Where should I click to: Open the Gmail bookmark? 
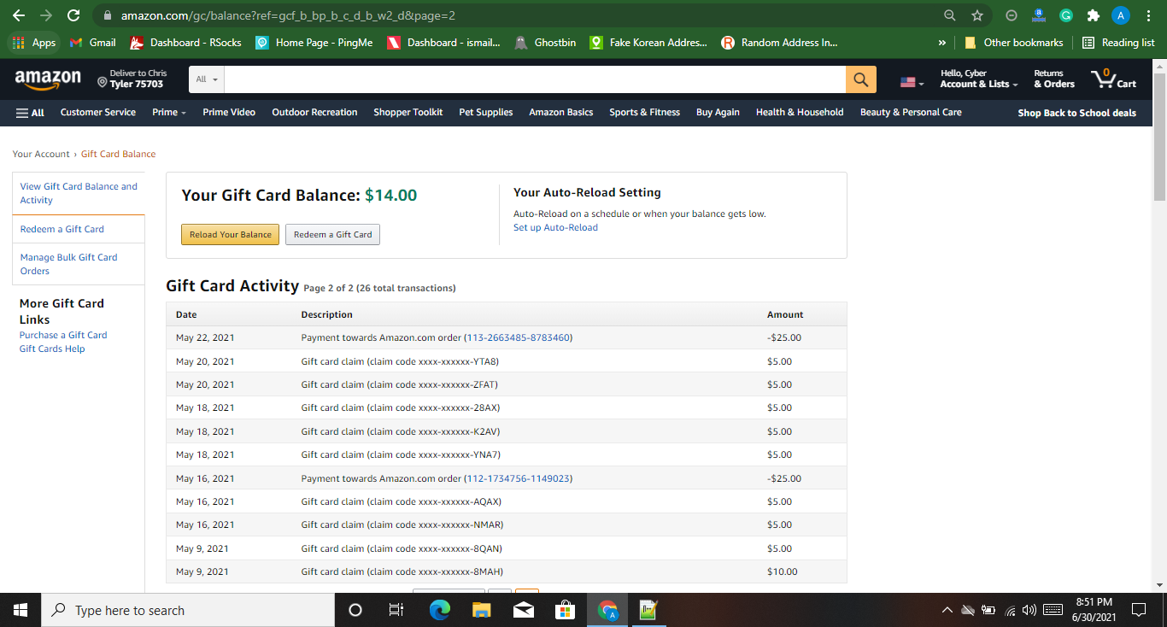(92, 43)
